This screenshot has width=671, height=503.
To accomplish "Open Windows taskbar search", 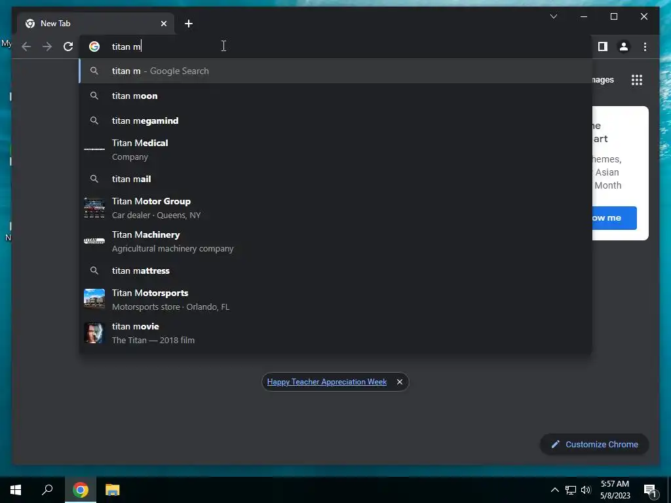I will click(47, 490).
